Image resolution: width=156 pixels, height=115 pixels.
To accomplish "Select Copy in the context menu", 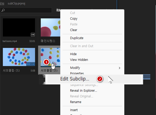I will pyautogui.click(x=74, y=19).
